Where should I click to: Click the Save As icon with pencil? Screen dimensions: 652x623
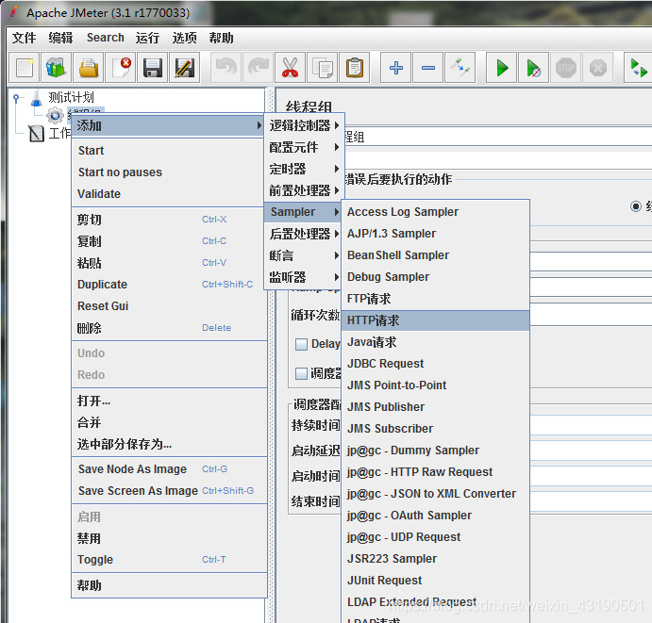(185, 67)
